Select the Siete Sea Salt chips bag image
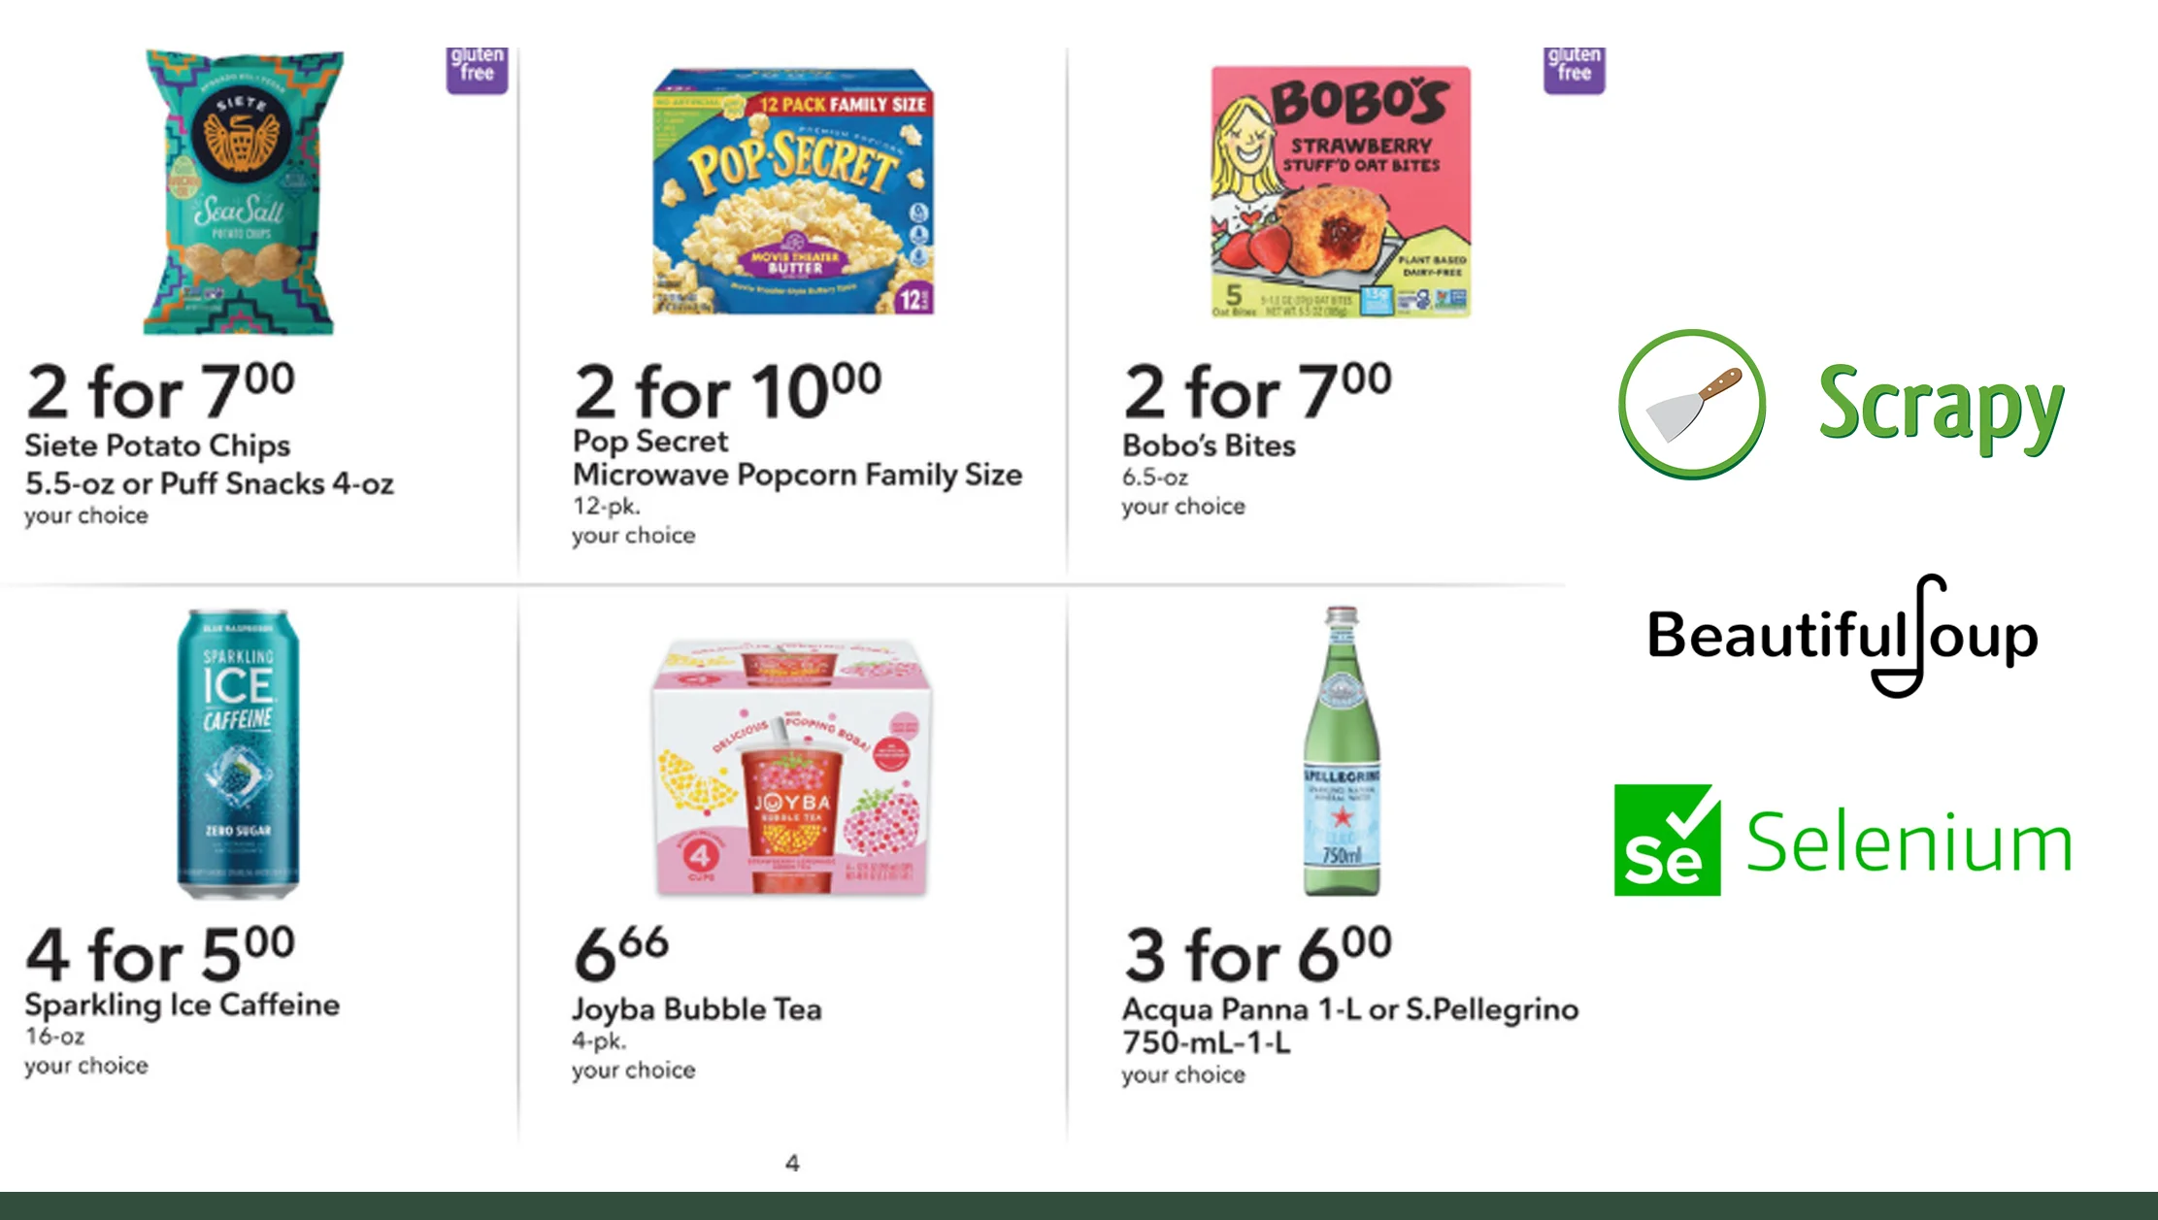 243,193
